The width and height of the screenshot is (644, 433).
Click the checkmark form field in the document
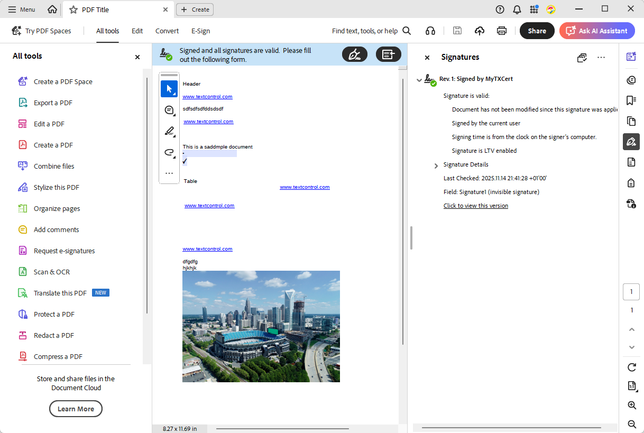coord(184,161)
